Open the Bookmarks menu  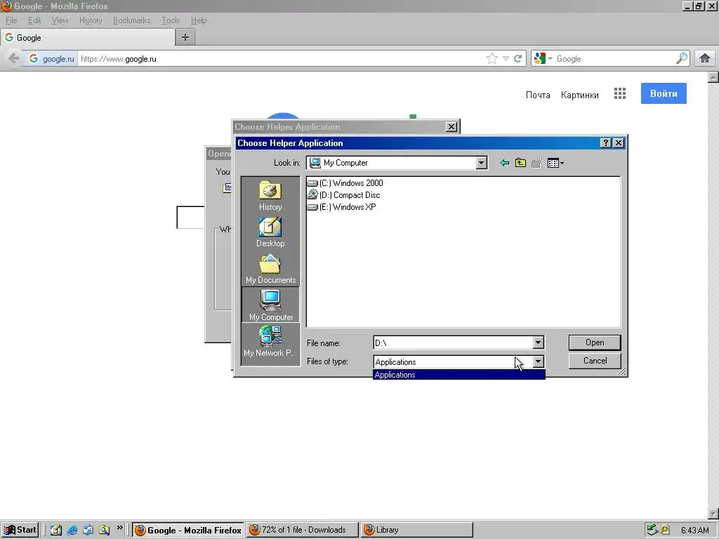tap(131, 20)
